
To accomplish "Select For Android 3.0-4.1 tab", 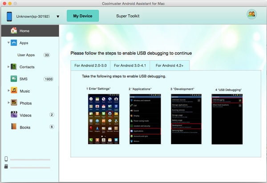I will click(130, 66).
